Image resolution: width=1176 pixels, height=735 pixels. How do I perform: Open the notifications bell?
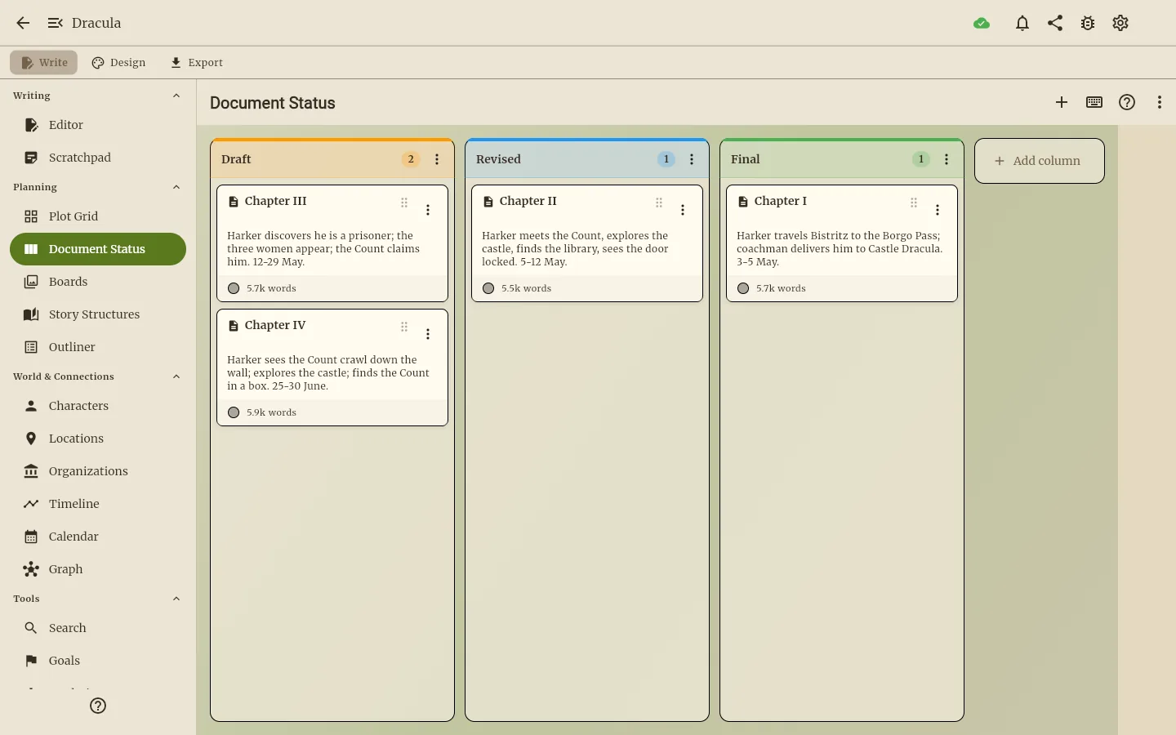[x=1022, y=23]
